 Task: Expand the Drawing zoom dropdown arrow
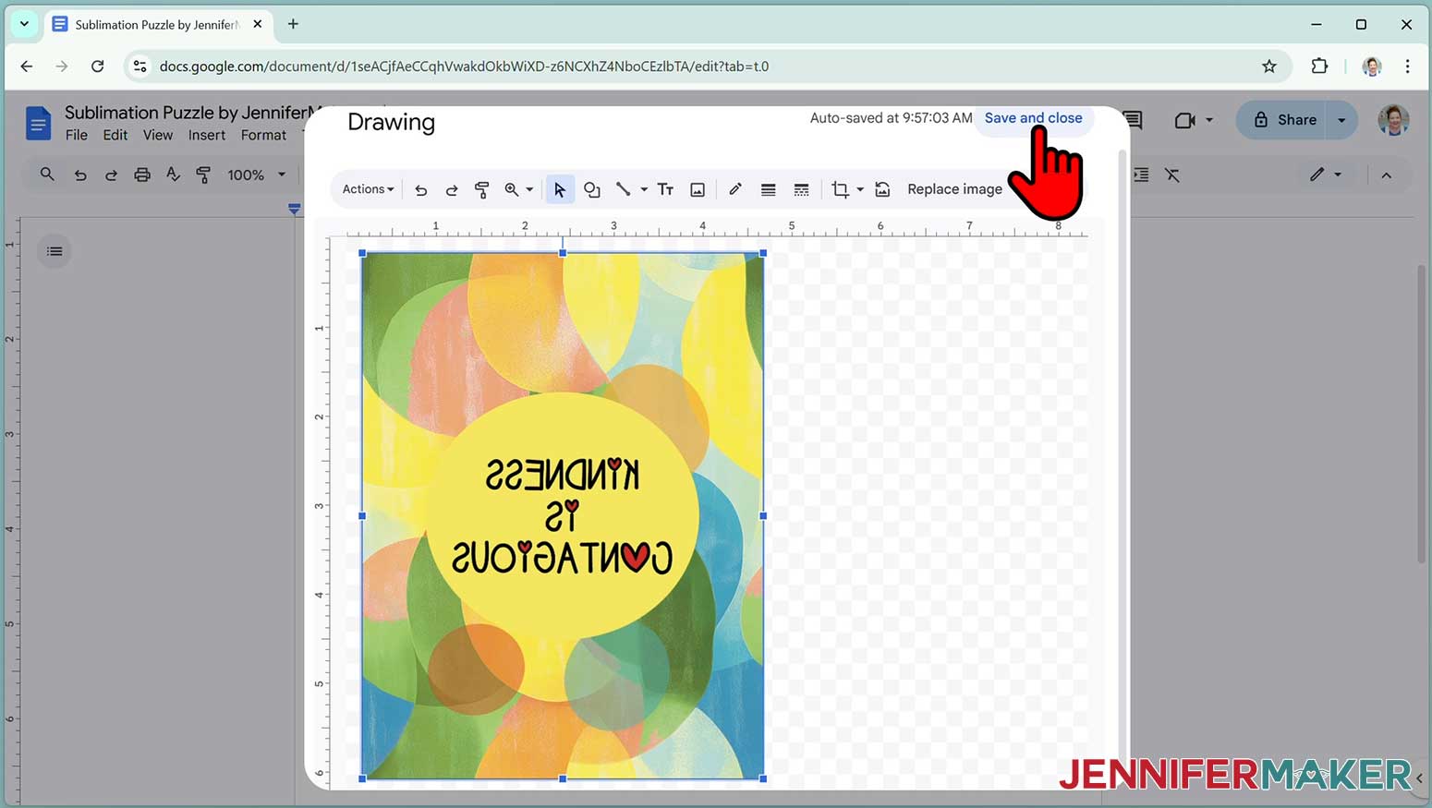[x=529, y=189]
